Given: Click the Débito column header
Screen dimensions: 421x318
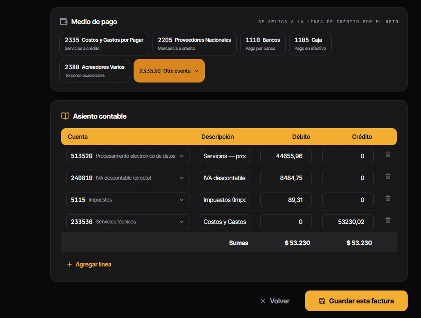Looking at the screenshot, I should 301,137.
